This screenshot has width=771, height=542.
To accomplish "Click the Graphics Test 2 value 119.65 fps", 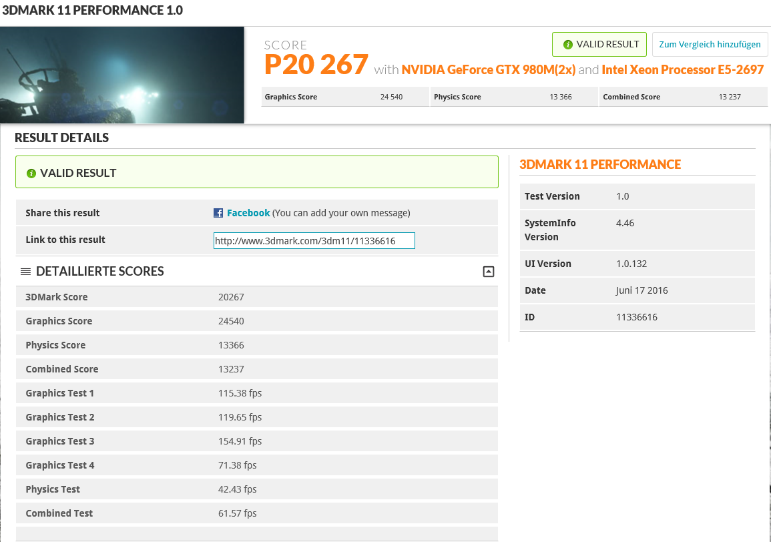I will coord(240,417).
